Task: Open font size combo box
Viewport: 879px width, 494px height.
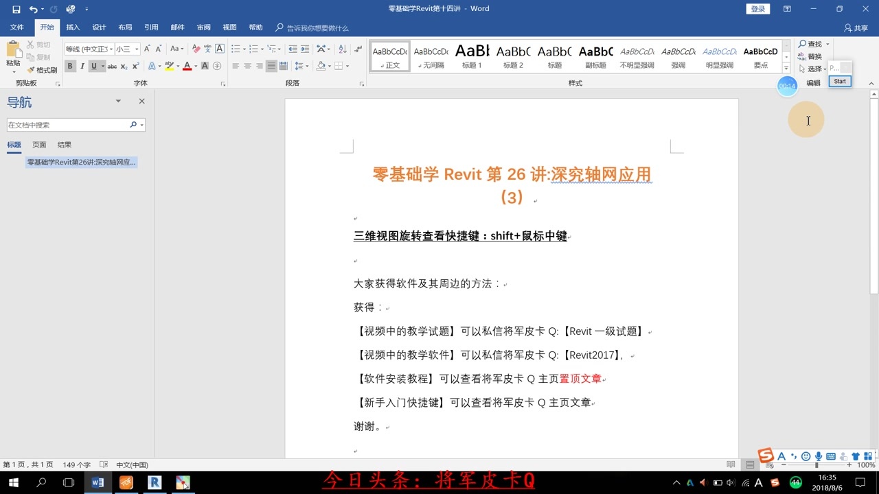Action: (128, 49)
